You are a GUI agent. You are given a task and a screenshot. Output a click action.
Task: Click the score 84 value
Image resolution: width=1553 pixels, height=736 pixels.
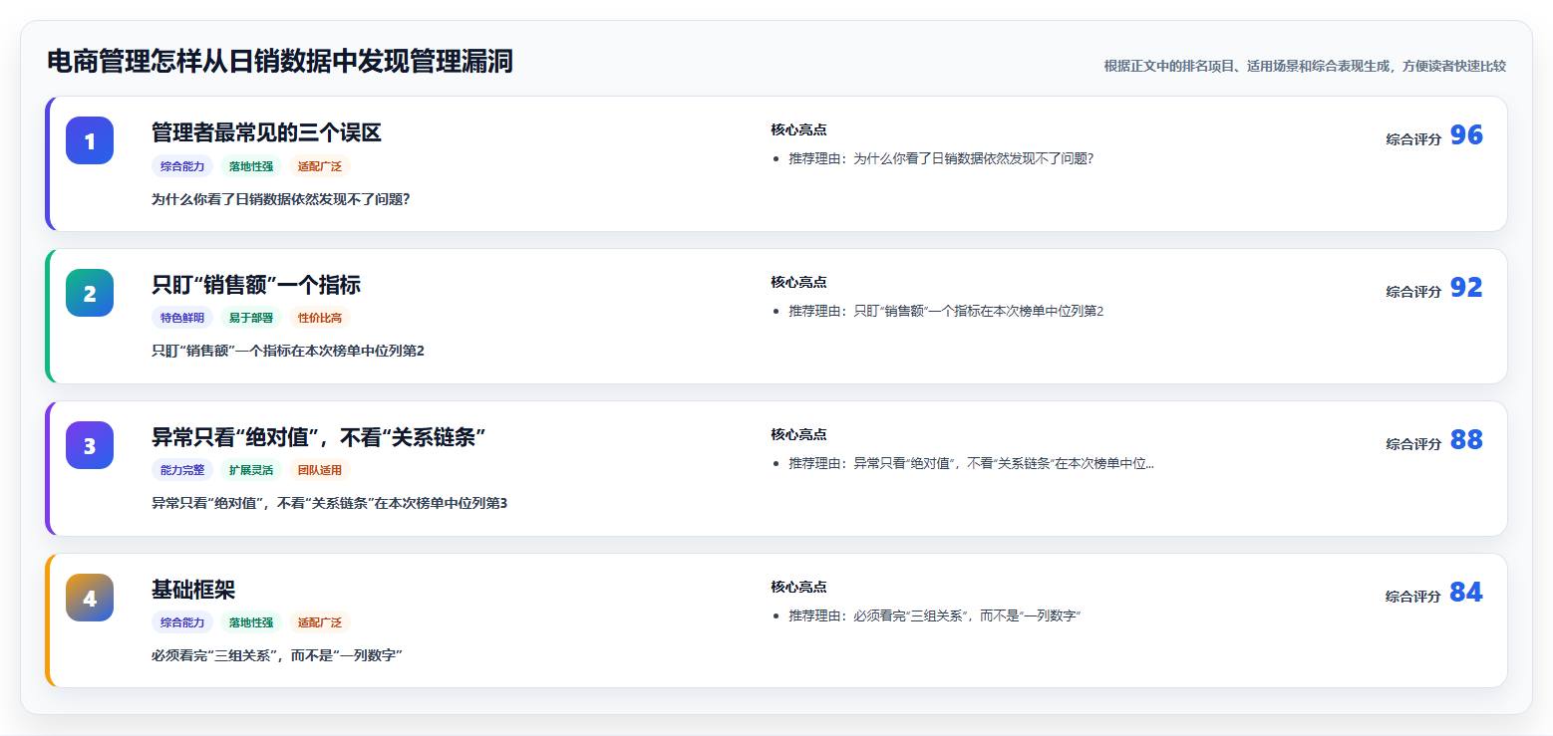1466,593
